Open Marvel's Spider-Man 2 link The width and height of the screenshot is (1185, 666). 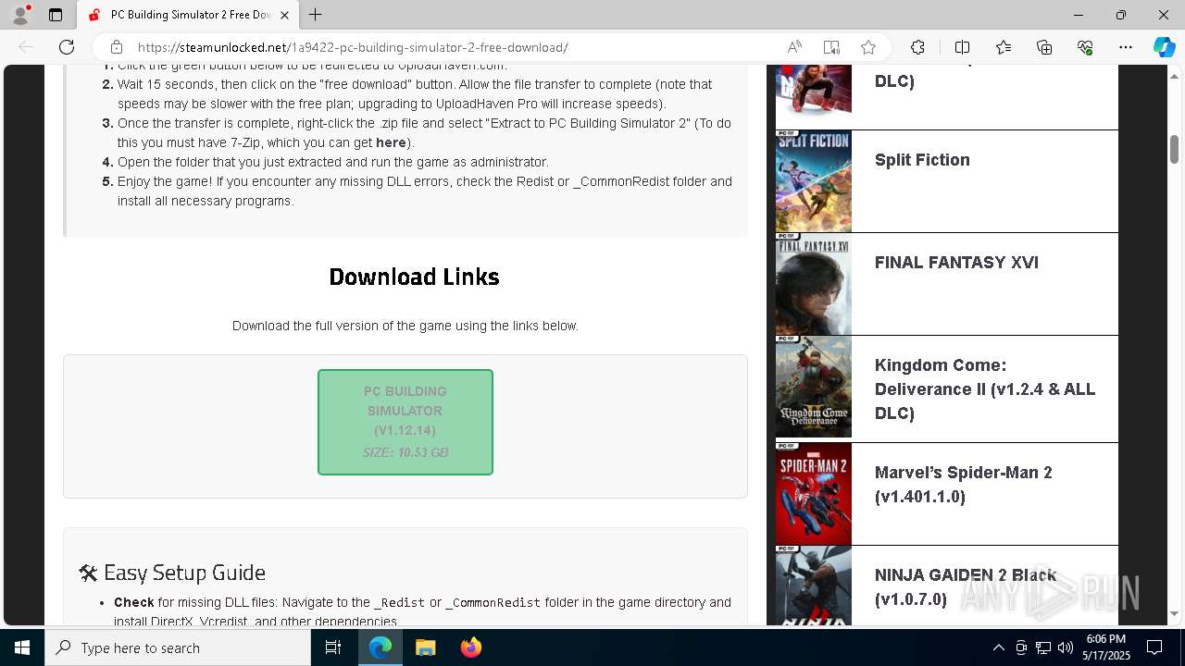tap(964, 485)
